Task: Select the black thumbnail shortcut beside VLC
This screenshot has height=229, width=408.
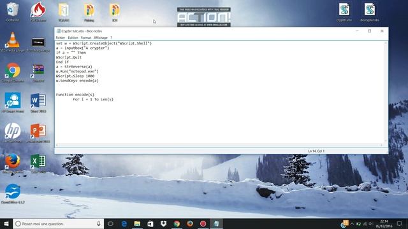Action: [38, 44]
